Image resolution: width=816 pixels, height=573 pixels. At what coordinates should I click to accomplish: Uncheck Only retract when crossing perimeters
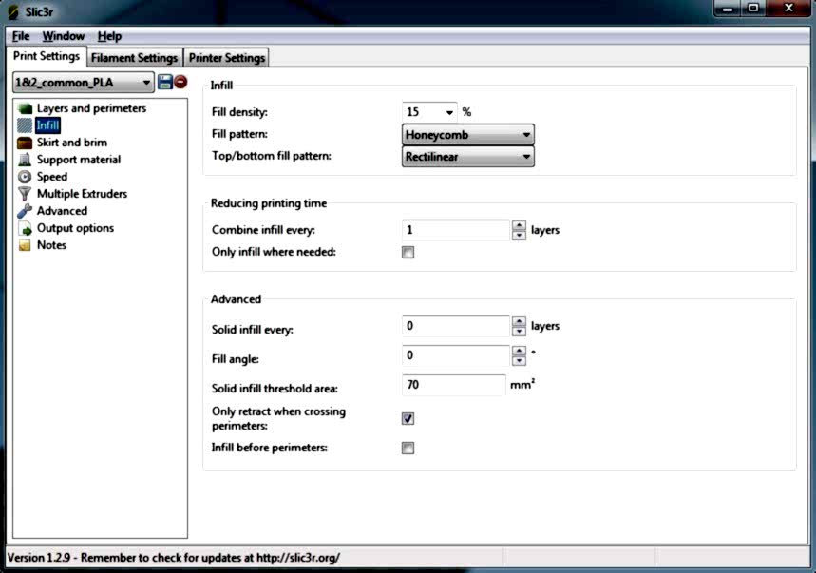[408, 418]
